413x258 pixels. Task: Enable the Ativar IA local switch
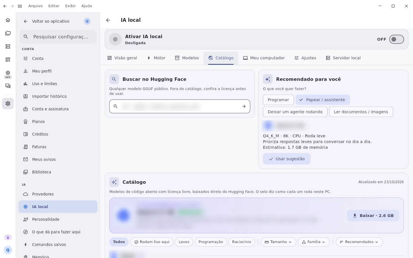pyautogui.click(x=396, y=39)
